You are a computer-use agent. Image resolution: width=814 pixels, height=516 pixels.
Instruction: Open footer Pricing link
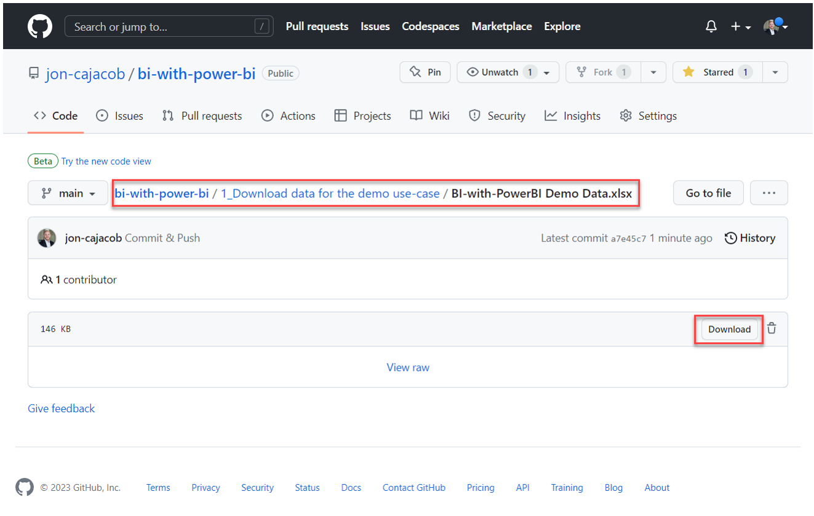(x=481, y=488)
